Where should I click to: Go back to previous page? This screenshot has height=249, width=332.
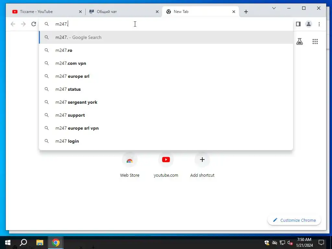(13, 24)
